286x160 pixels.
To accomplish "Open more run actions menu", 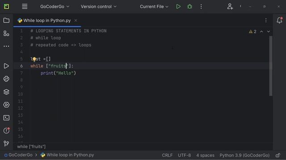I will click(x=201, y=7).
